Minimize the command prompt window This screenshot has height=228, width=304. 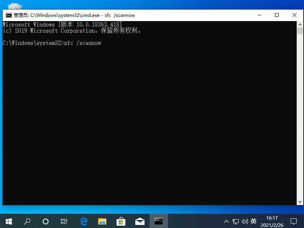(260, 15)
